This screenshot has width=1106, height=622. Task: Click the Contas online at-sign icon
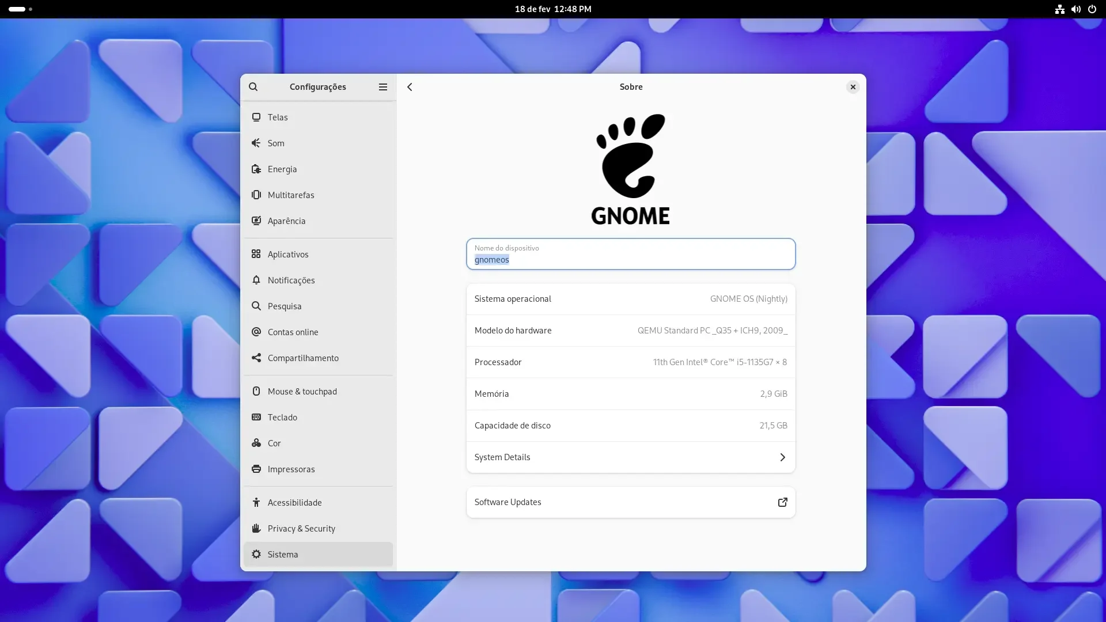[256, 332]
